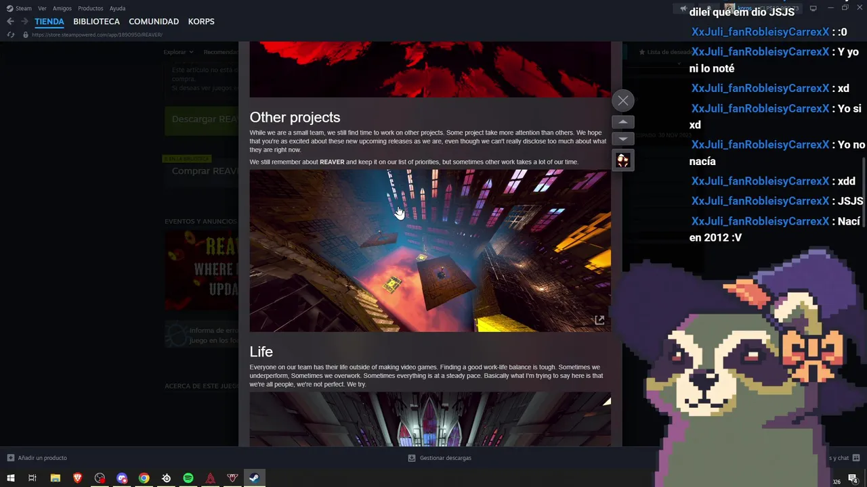Go to next announcement with down arrow

click(x=623, y=139)
